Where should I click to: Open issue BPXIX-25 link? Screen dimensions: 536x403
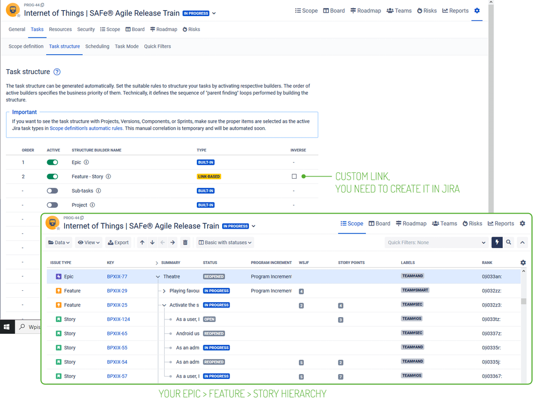point(117,305)
